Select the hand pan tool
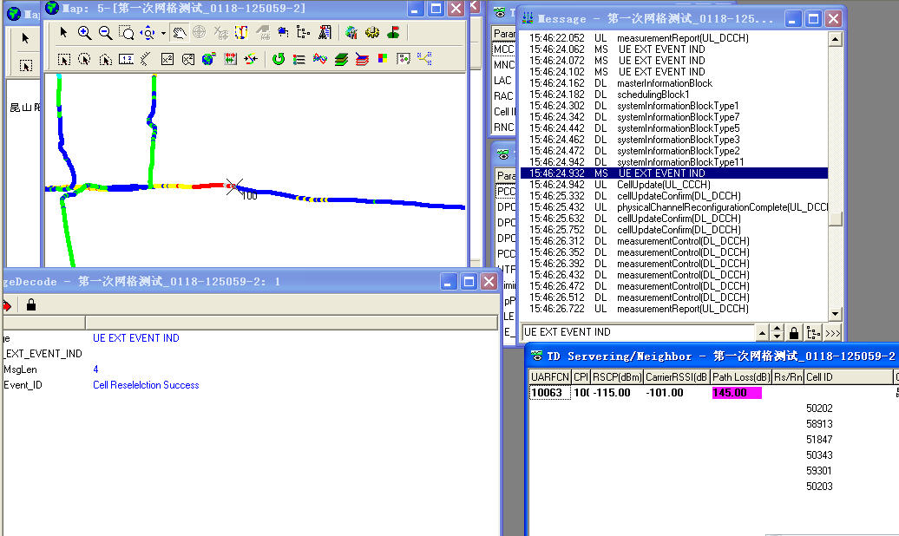The image size is (899, 536). 180,33
